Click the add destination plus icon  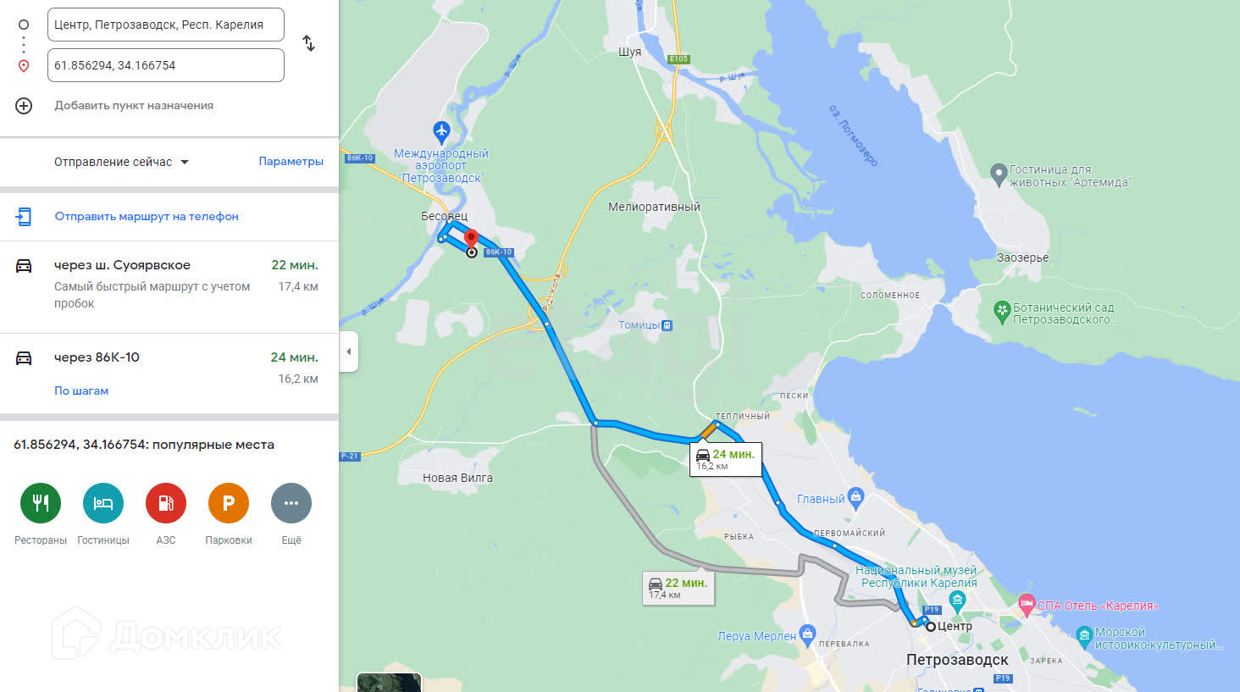pyautogui.click(x=24, y=106)
